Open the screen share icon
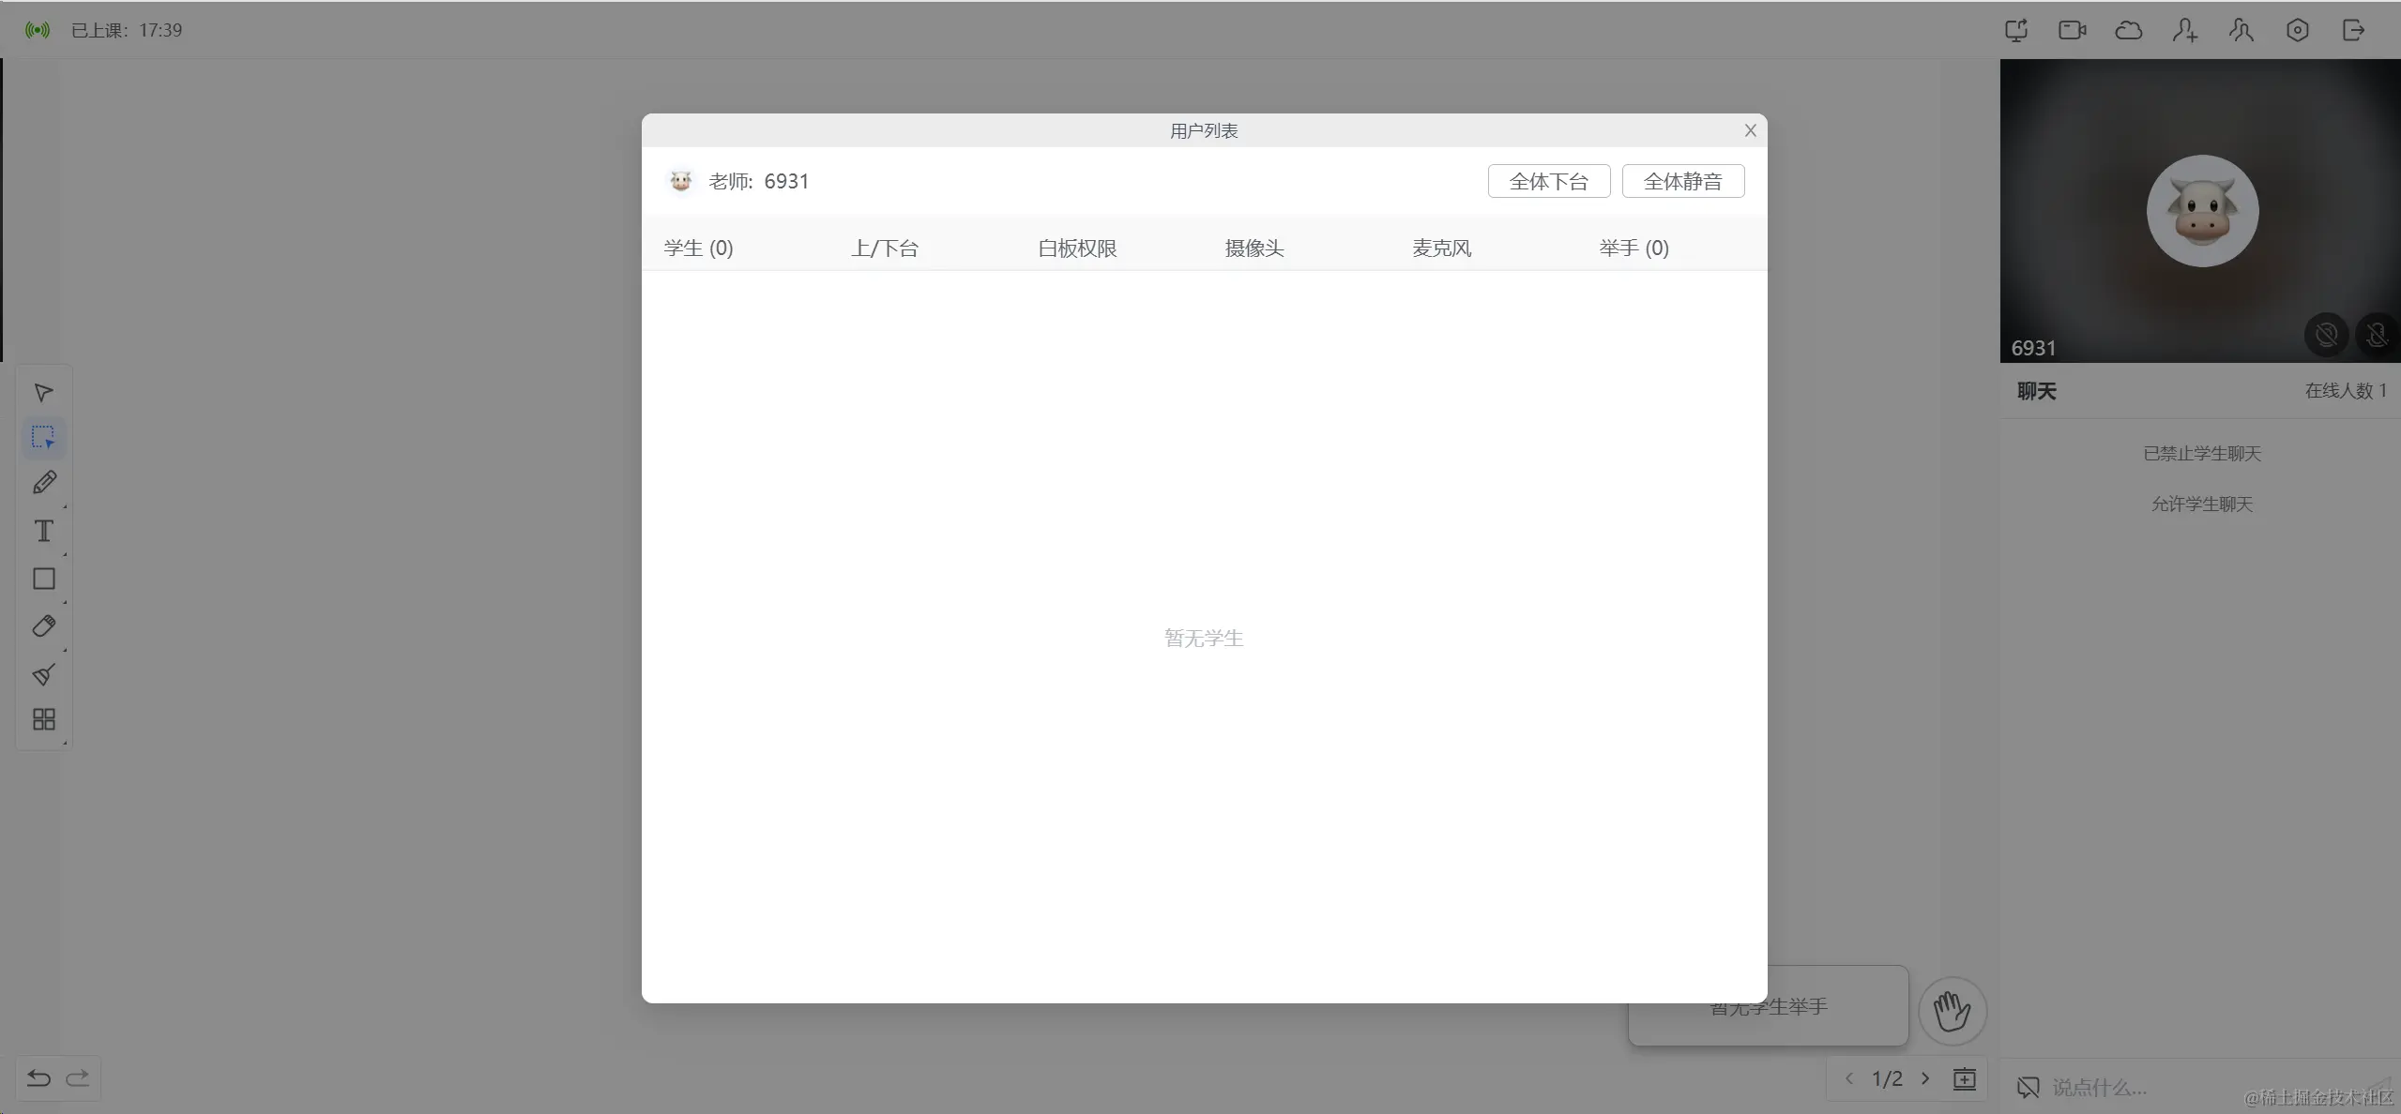The image size is (2401, 1114). coord(2015,29)
